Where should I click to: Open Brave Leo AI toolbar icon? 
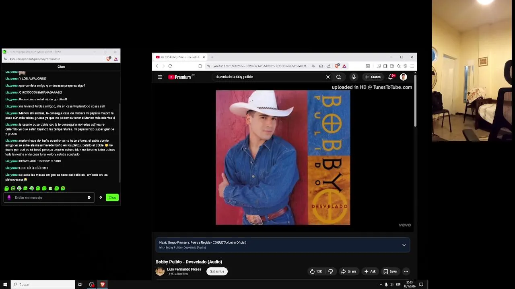click(399, 66)
